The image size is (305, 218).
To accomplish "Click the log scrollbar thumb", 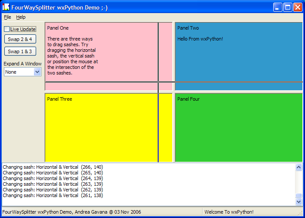I will (x=298, y=196).
